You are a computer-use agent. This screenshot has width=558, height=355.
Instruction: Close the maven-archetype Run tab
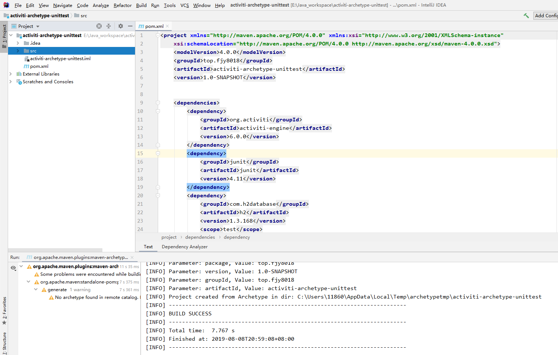132,257
